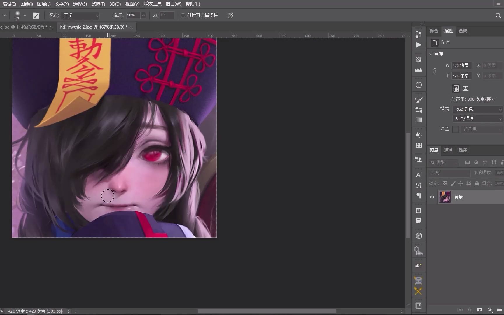Create new fill or adjustment layer icon
Screen dimensions: 504x315
pos(490,310)
